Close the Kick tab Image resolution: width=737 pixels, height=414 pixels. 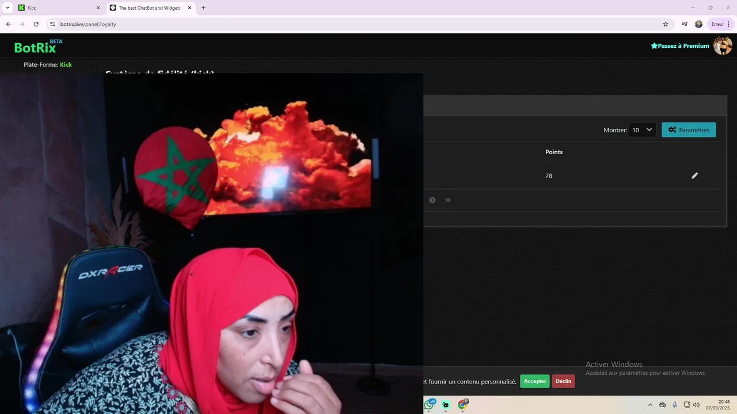[x=98, y=8]
